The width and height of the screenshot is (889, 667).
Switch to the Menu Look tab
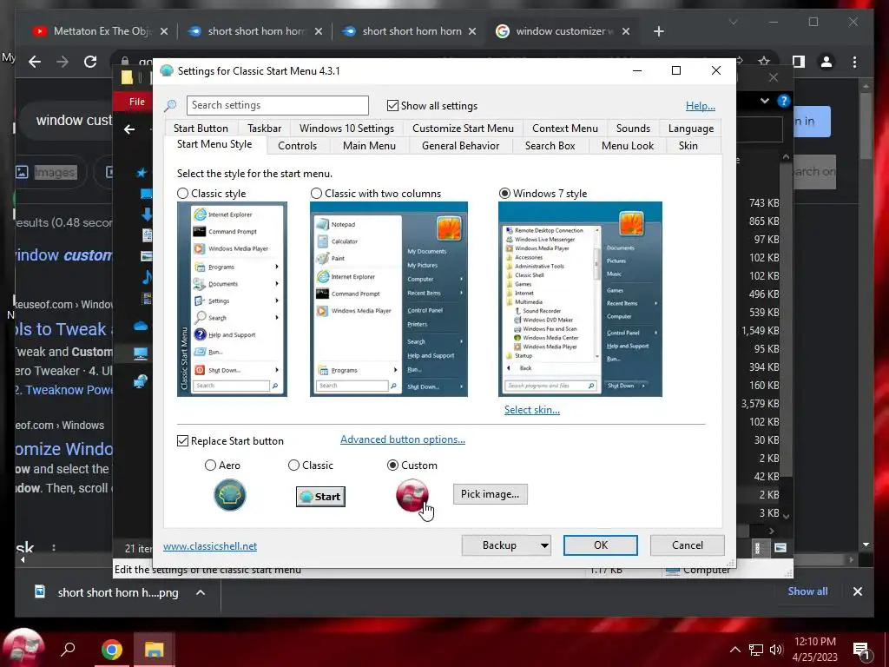click(627, 146)
